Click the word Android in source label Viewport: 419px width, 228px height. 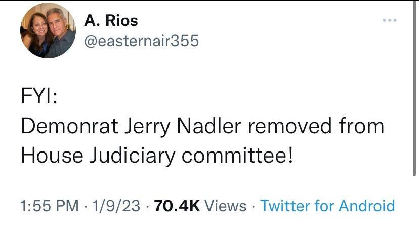pyautogui.click(x=366, y=206)
